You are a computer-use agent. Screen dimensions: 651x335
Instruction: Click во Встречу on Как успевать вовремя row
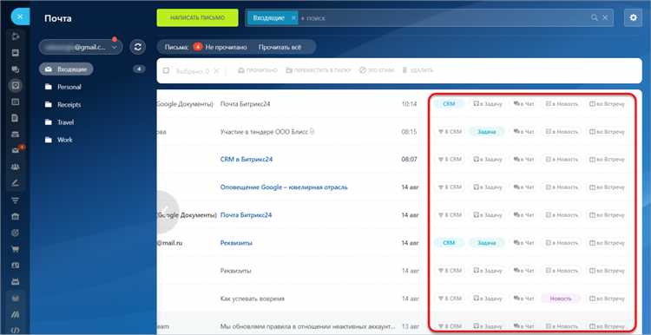[x=607, y=299]
